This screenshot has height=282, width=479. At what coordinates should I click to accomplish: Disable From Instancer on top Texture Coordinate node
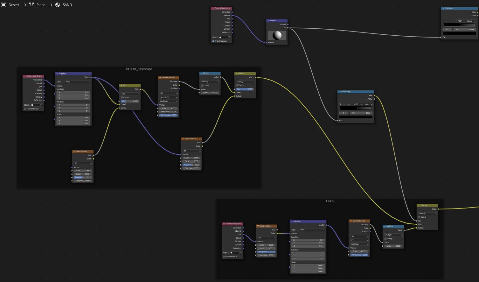click(213, 41)
